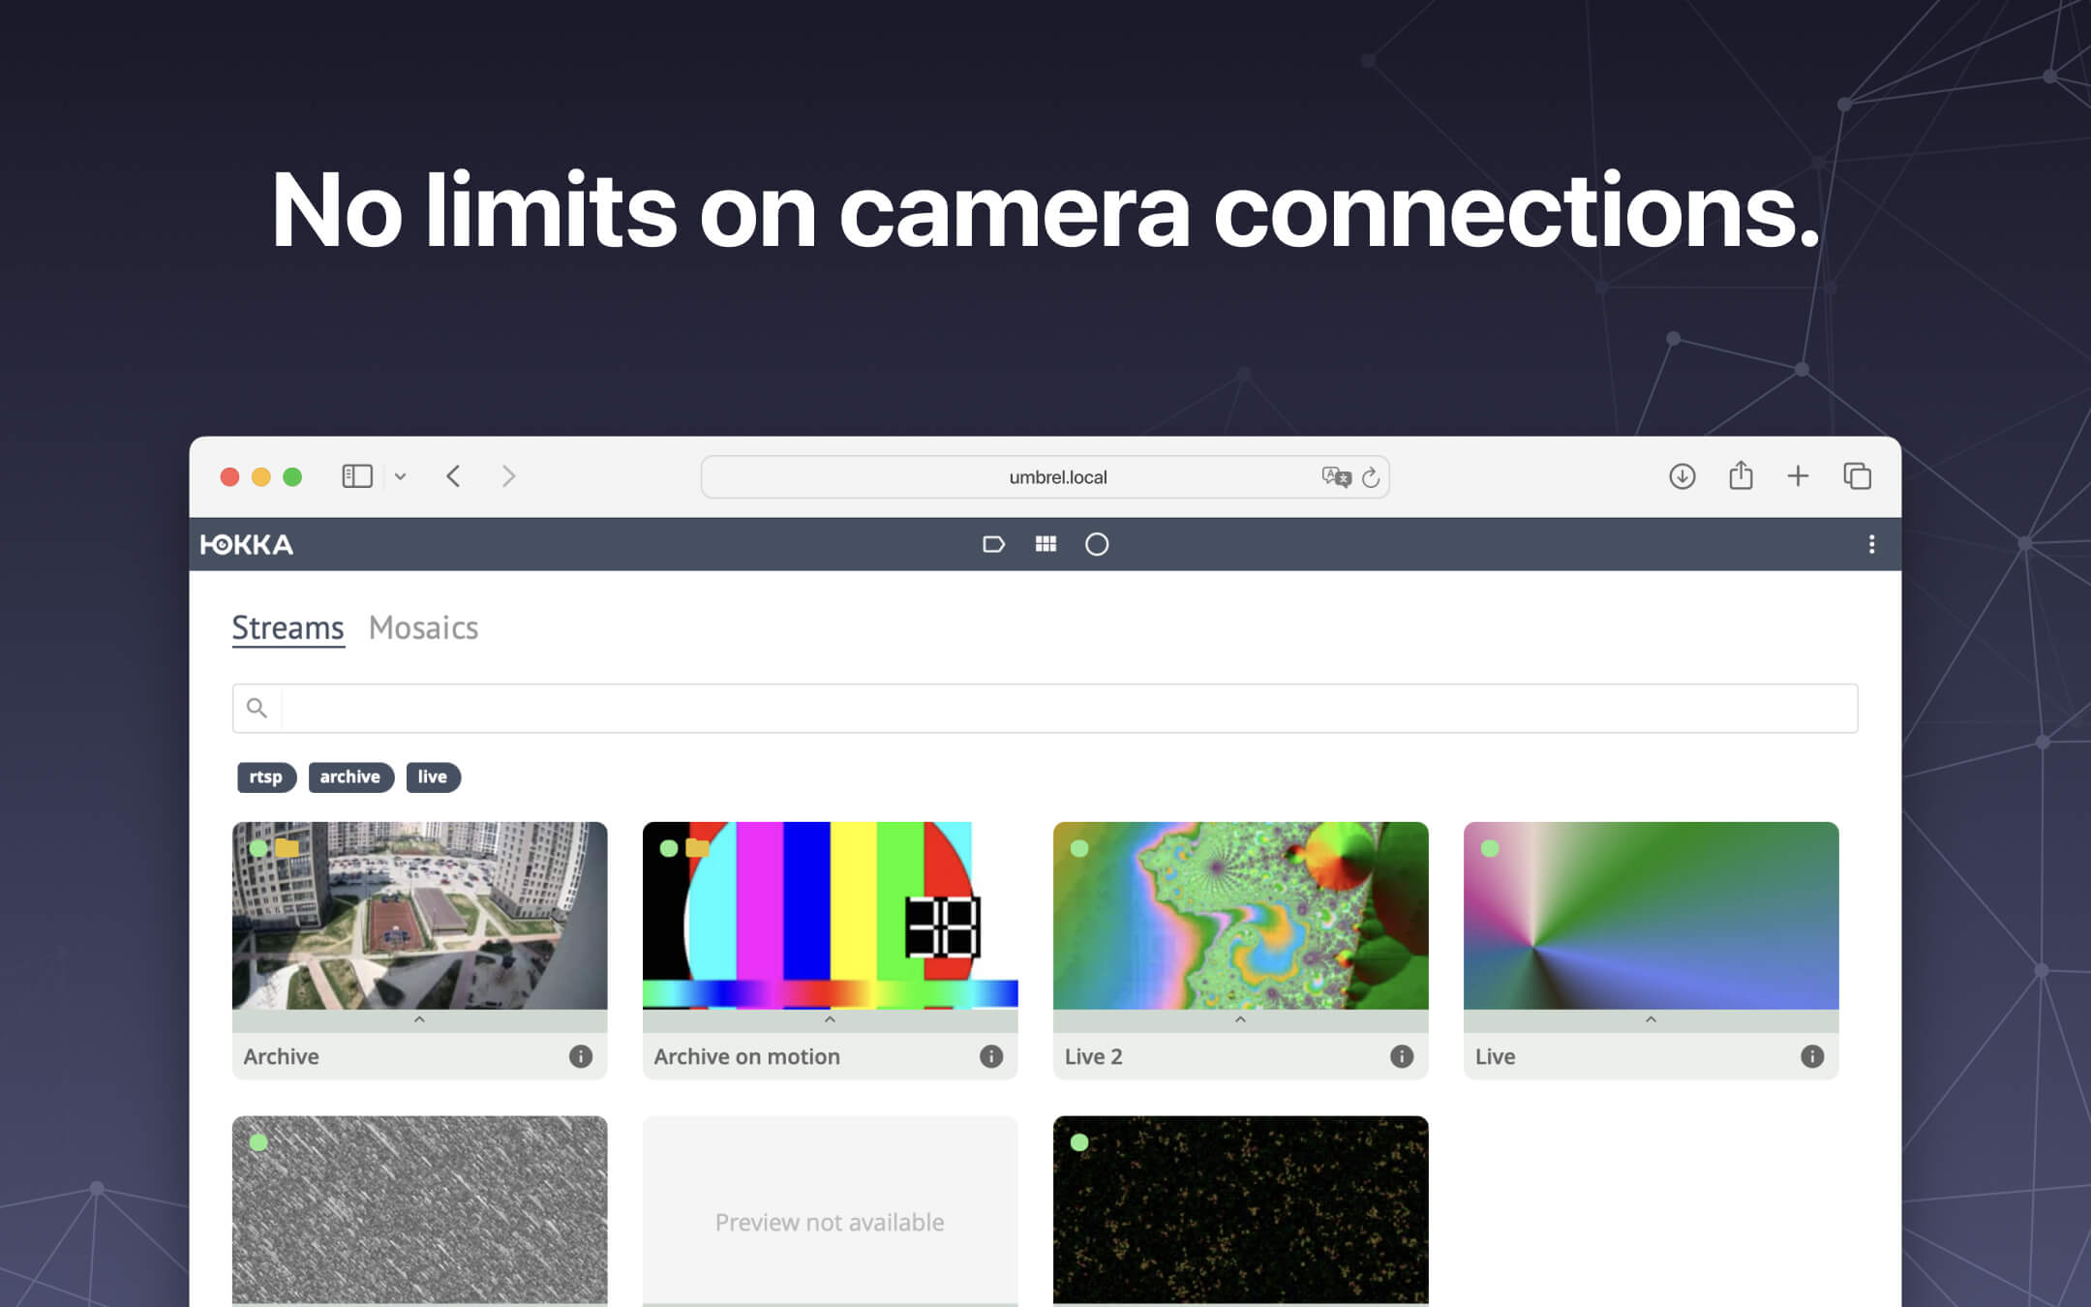Click the info icon on the Live 2 card
Image resolution: width=2091 pixels, height=1307 pixels.
[1401, 1056]
